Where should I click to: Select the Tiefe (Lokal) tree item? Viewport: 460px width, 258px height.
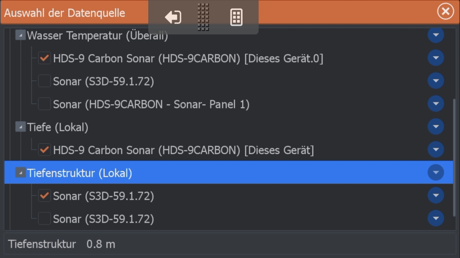(57, 127)
